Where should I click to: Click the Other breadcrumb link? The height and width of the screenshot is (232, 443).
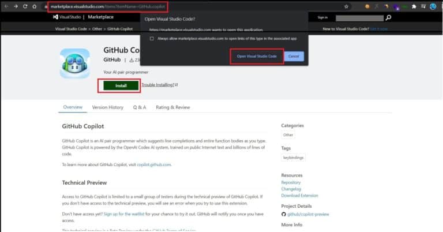pos(97,29)
